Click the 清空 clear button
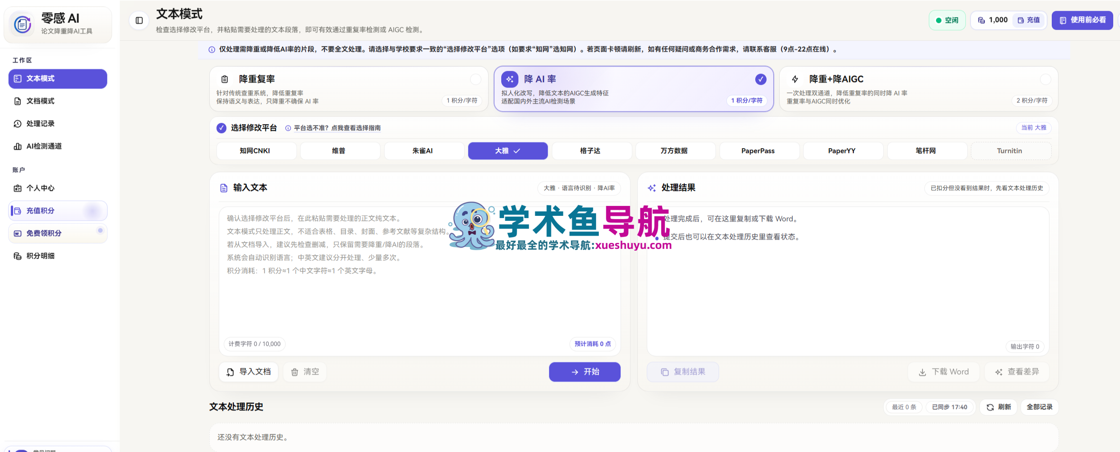Image resolution: width=1120 pixels, height=452 pixels. (305, 372)
